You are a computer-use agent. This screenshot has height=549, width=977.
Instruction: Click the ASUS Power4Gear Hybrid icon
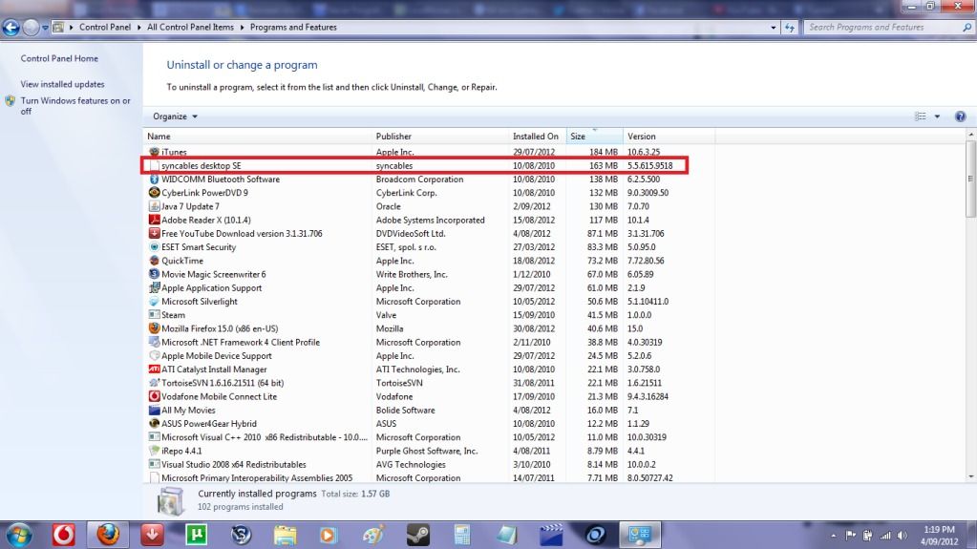click(154, 423)
